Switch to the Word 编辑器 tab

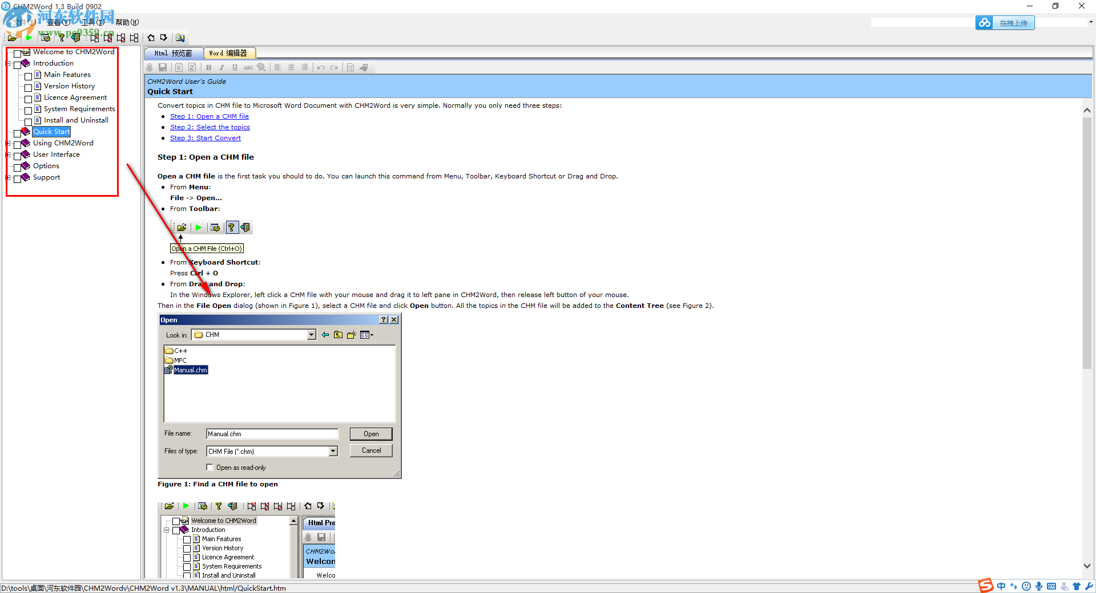pyautogui.click(x=228, y=53)
